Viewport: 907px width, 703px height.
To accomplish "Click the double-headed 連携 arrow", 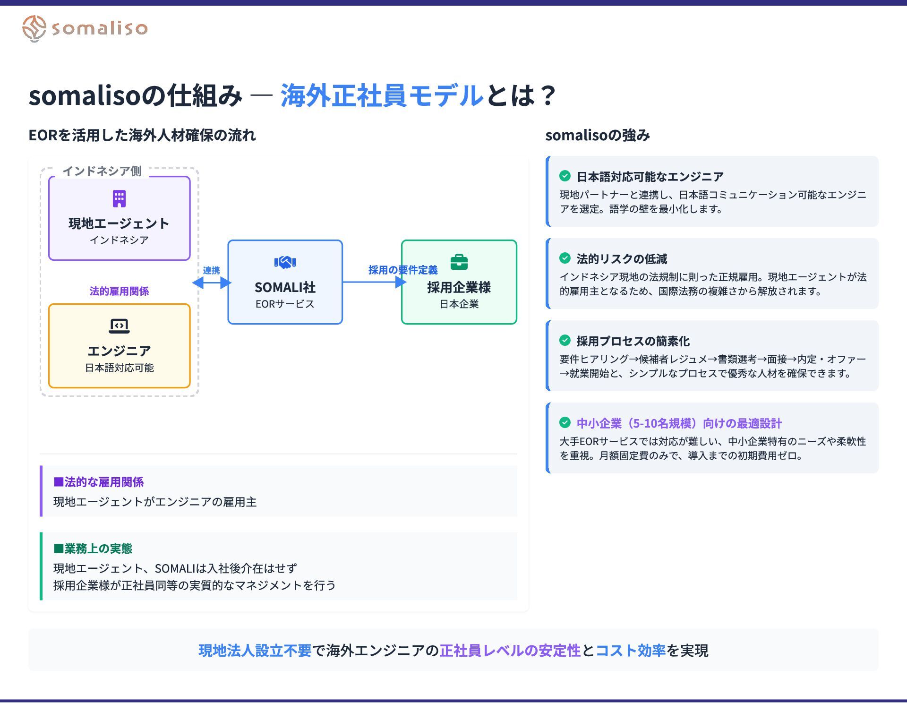I will click(212, 283).
